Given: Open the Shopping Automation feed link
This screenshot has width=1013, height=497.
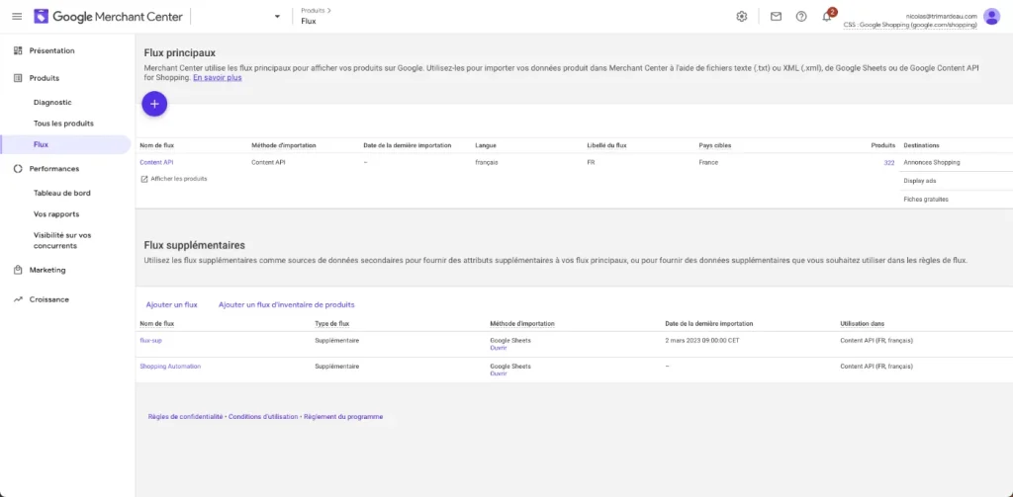Looking at the screenshot, I should (x=170, y=366).
